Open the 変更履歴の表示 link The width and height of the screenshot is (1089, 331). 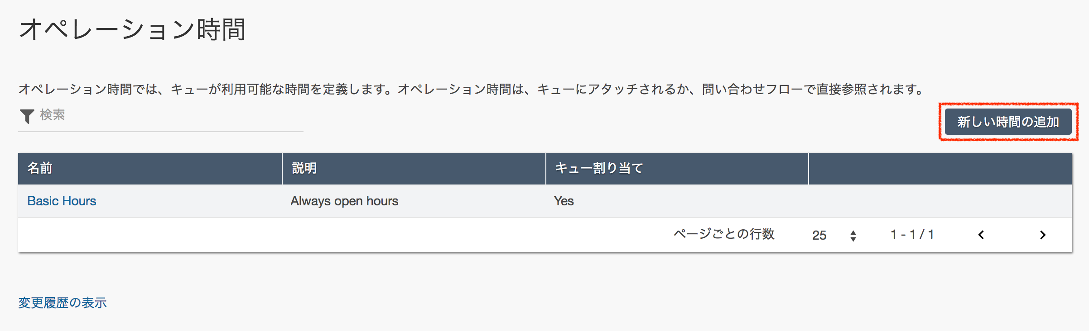coord(63,303)
